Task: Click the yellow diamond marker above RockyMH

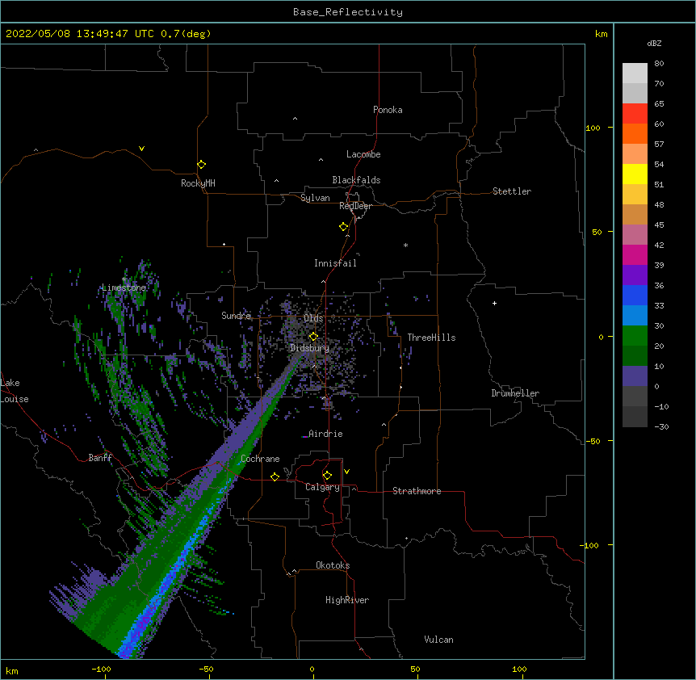Action: click(201, 165)
